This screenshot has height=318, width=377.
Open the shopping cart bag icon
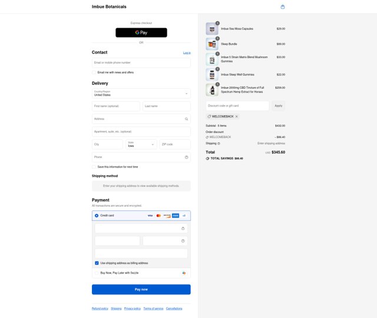pyautogui.click(x=283, y=6)
